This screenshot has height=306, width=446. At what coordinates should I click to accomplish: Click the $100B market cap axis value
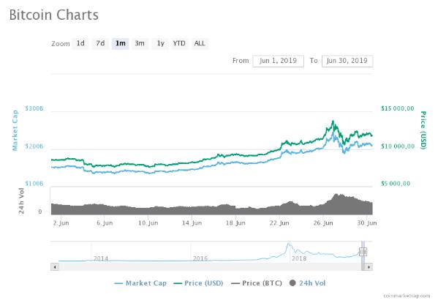(34, 184)
